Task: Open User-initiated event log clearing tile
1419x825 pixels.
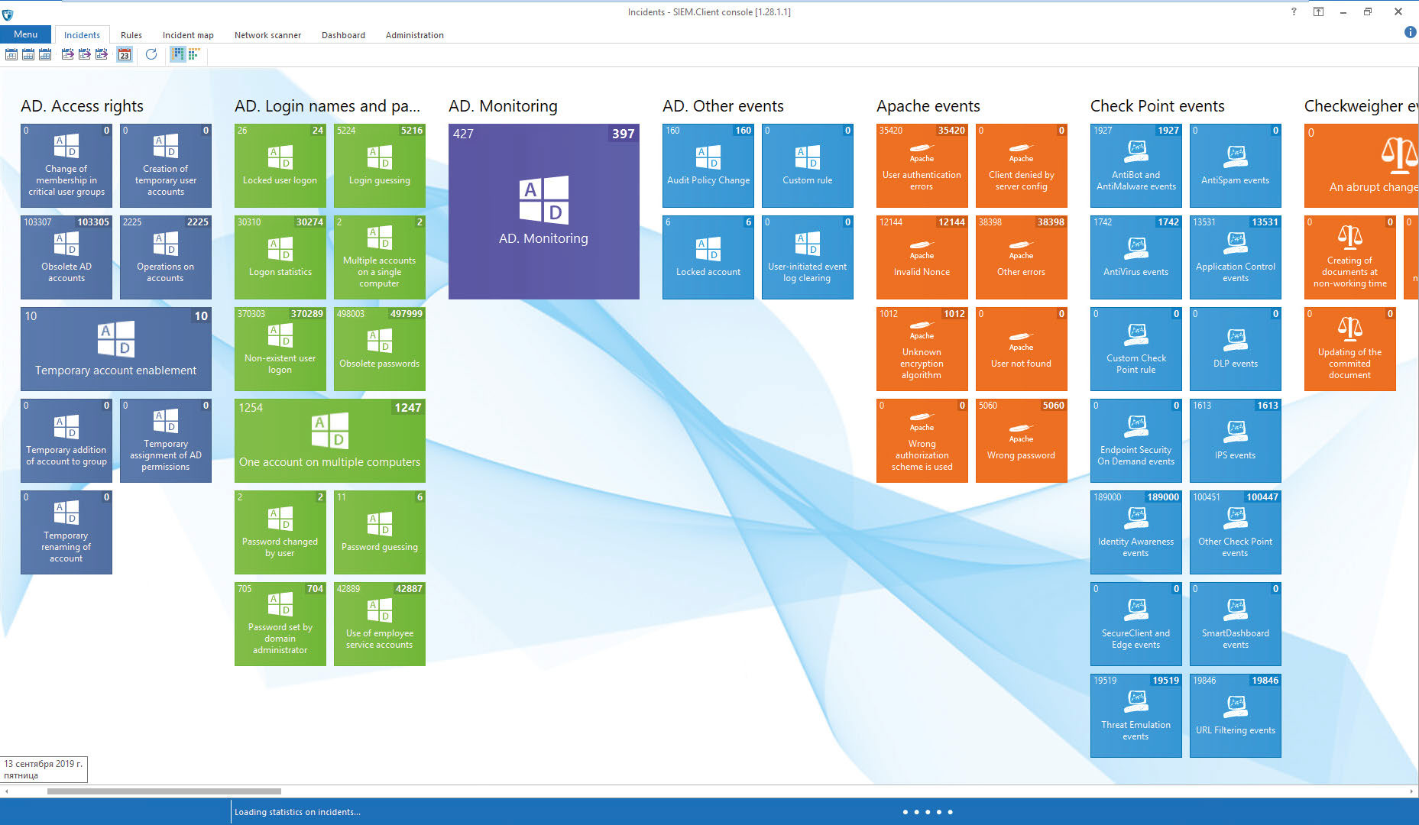Action: click(808, 257)
